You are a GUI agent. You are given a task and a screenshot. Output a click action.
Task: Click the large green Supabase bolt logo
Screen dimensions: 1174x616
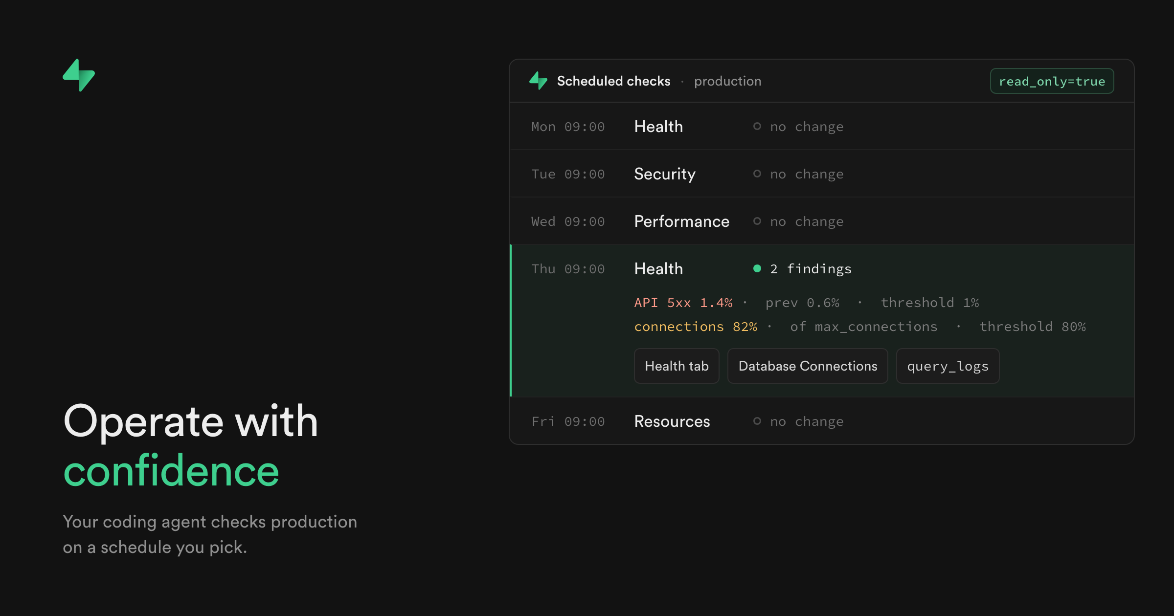[79, 75]
